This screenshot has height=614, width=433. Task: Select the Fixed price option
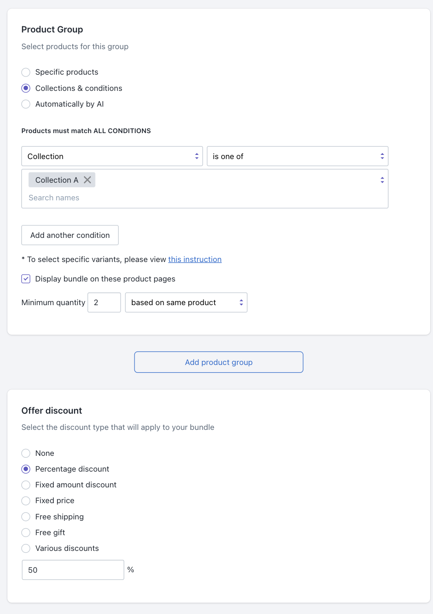pyautogui.click(x=26, y=501)
